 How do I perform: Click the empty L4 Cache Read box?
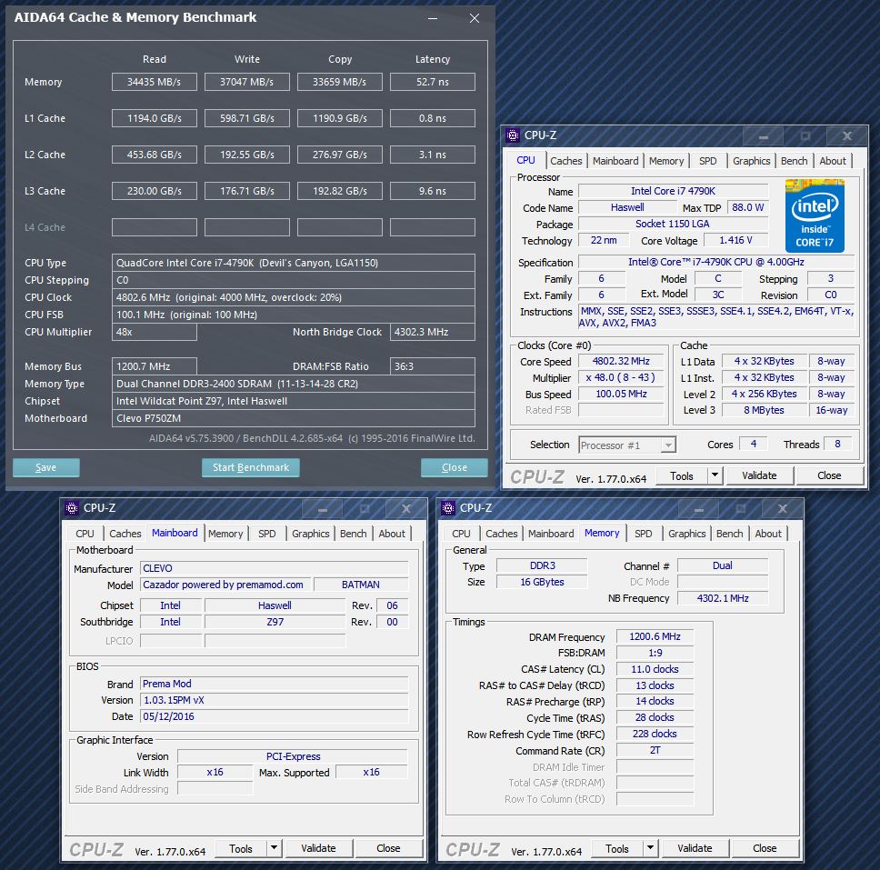(155, 228)
